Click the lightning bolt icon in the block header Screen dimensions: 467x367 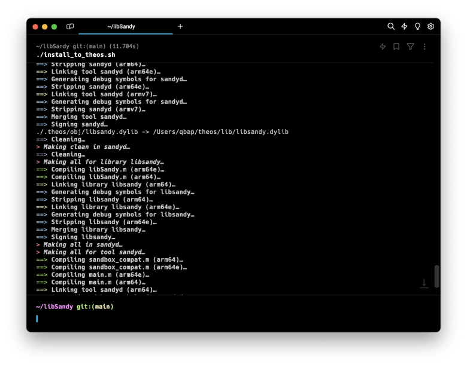(383, 47)
